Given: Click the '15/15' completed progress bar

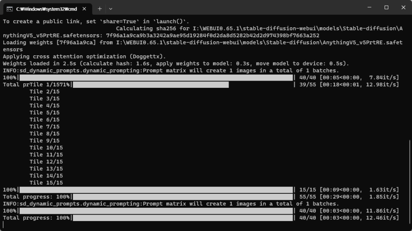Looking at the screenshot, I should pos(156,190).
